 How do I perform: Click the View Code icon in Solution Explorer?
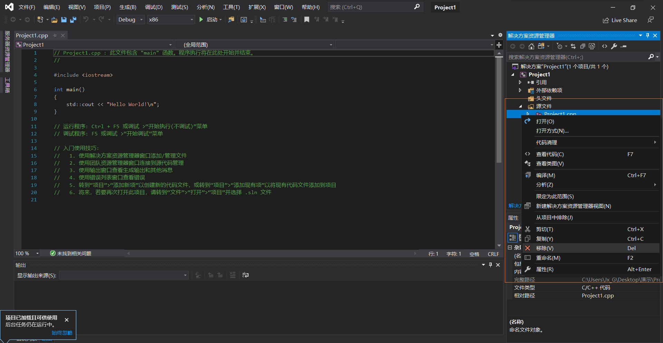click(605, 46)
